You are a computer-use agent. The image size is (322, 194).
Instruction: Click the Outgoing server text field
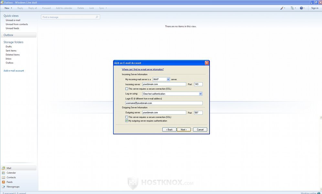(164, 112)
